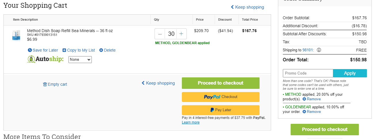Click the Copy to My List plus icon
Viewport: 381px width, 139px height.
tap(64, 50)
